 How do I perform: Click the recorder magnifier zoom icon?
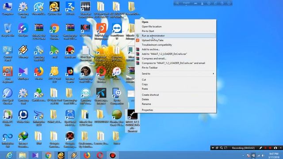click(x=222, y=148)
